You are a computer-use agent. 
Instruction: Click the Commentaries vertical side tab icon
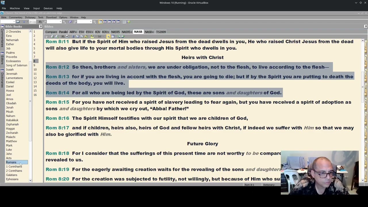[2, 26]
